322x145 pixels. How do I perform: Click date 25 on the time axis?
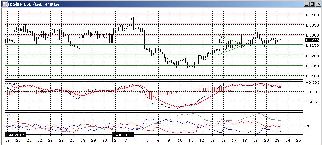[x=299, y=141]
